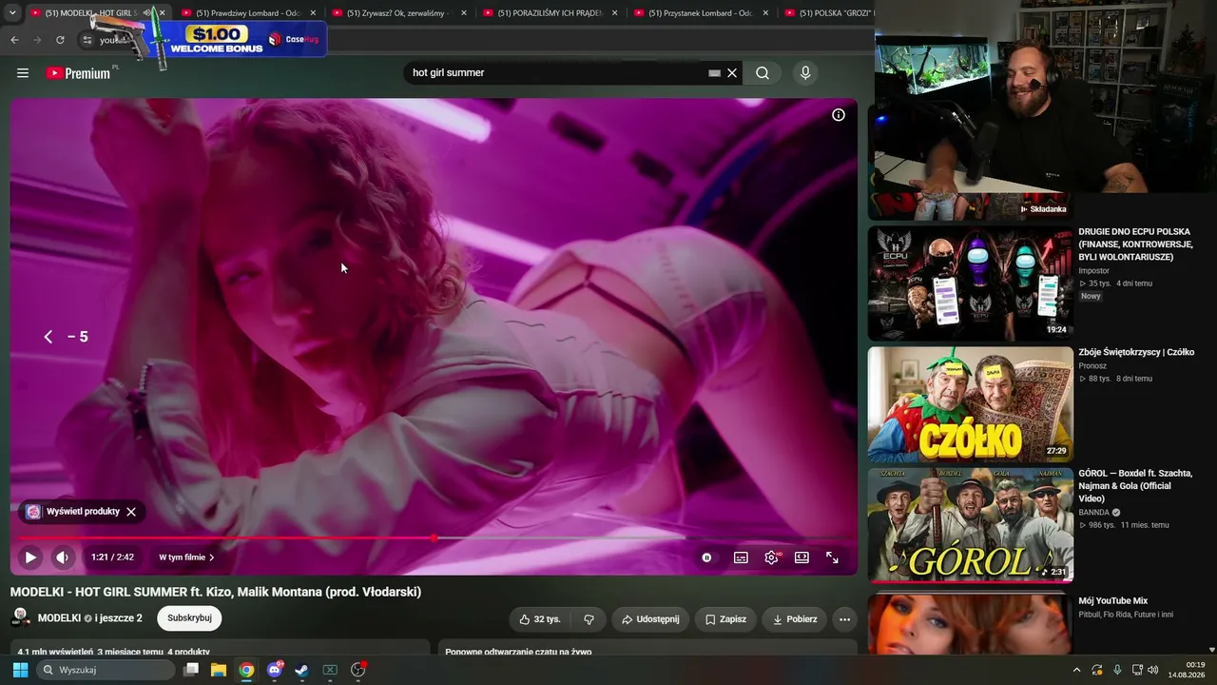Seek on the video progress bar

tap(434, 538)
